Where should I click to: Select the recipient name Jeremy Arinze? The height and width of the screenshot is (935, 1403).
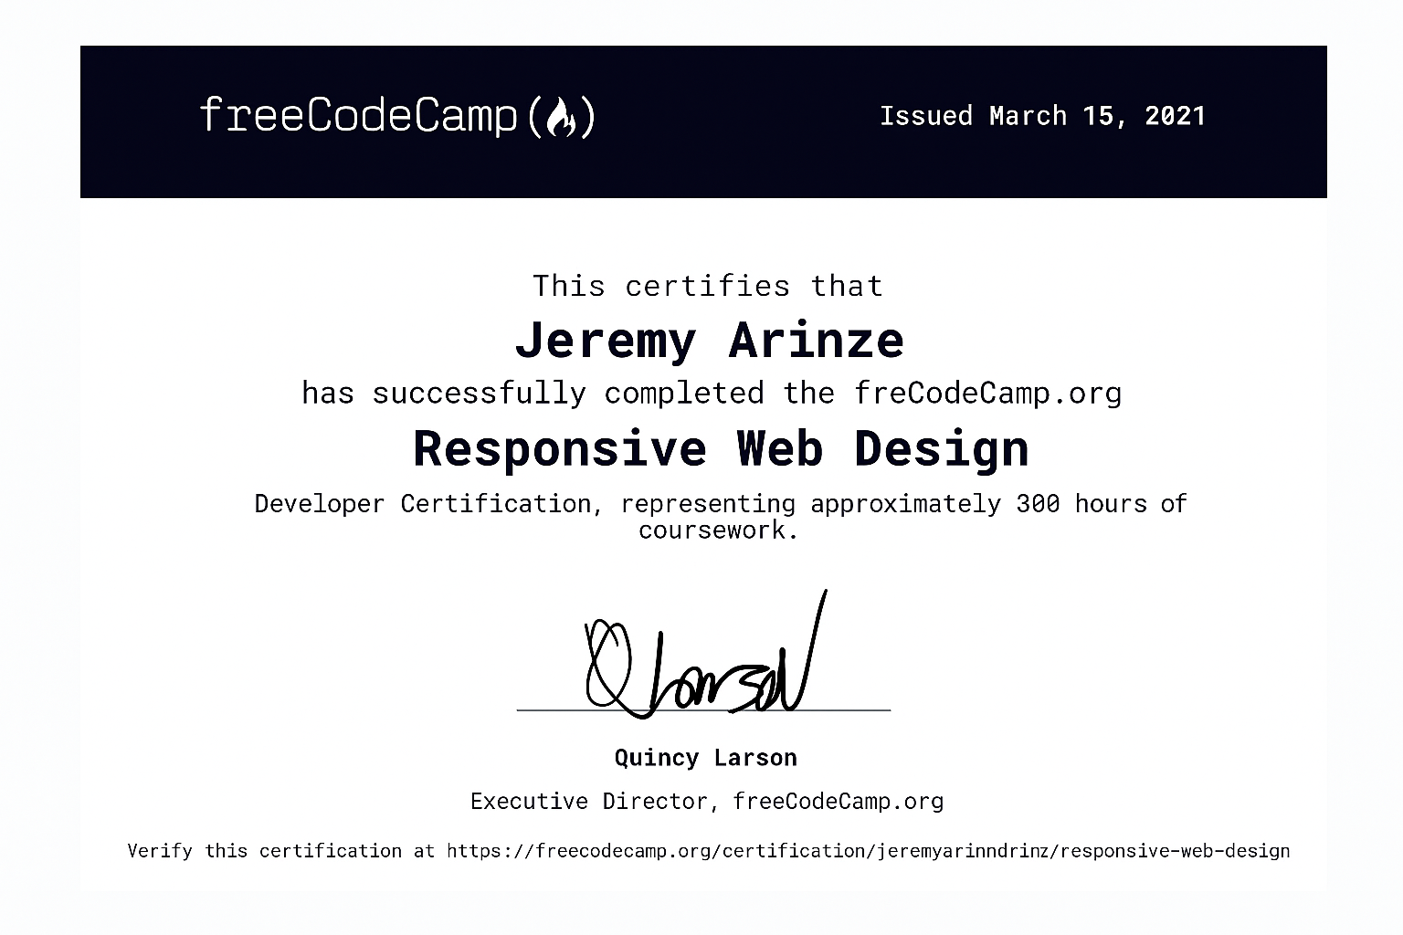(x=709, y=341)
